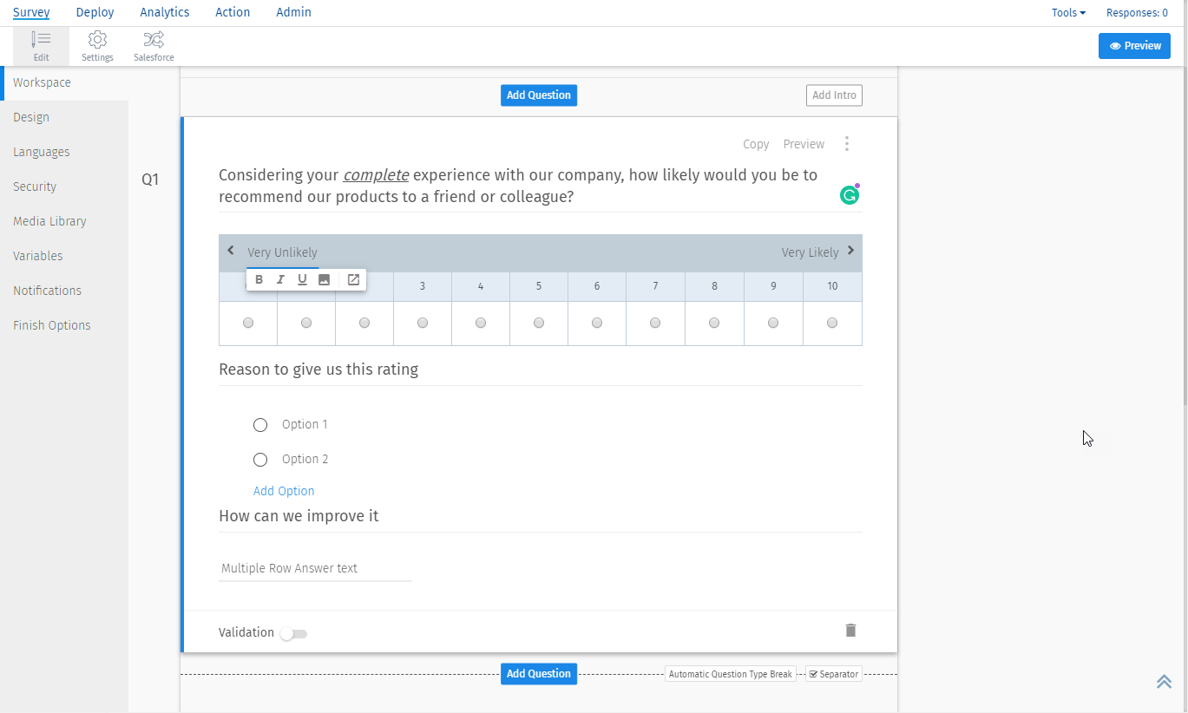This screenshot has height=713, width=1188.
Task: Apply Underline formatting in the editor toolbar
Action: [302, 279]
